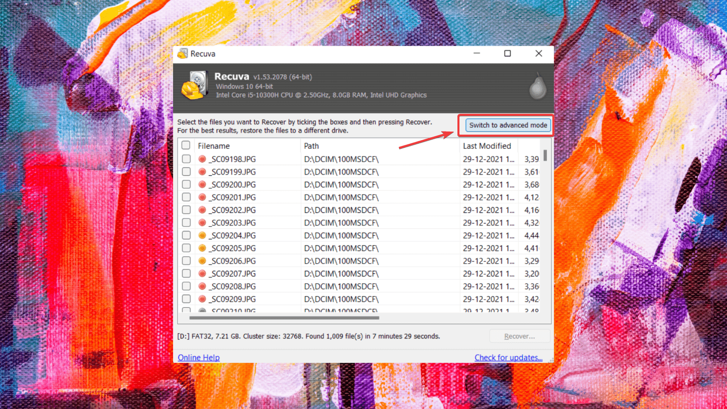Screen dimensions: 727x409
Task: Click red status dot of _SC09199.JPG
Action: 202,172
